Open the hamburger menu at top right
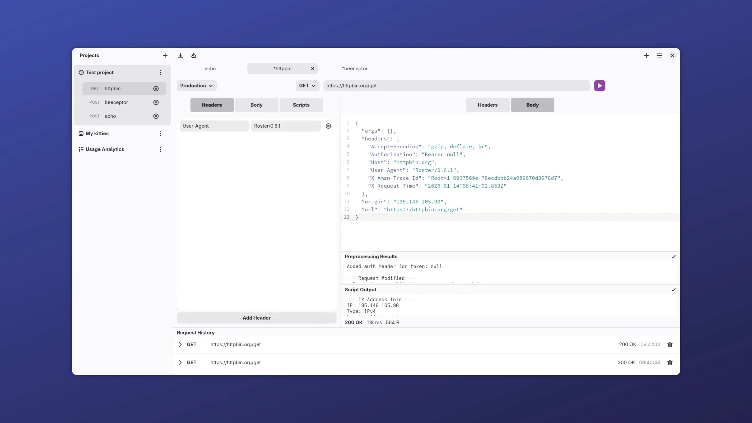This screenshot has height=423, width=752. coord(659,55)
